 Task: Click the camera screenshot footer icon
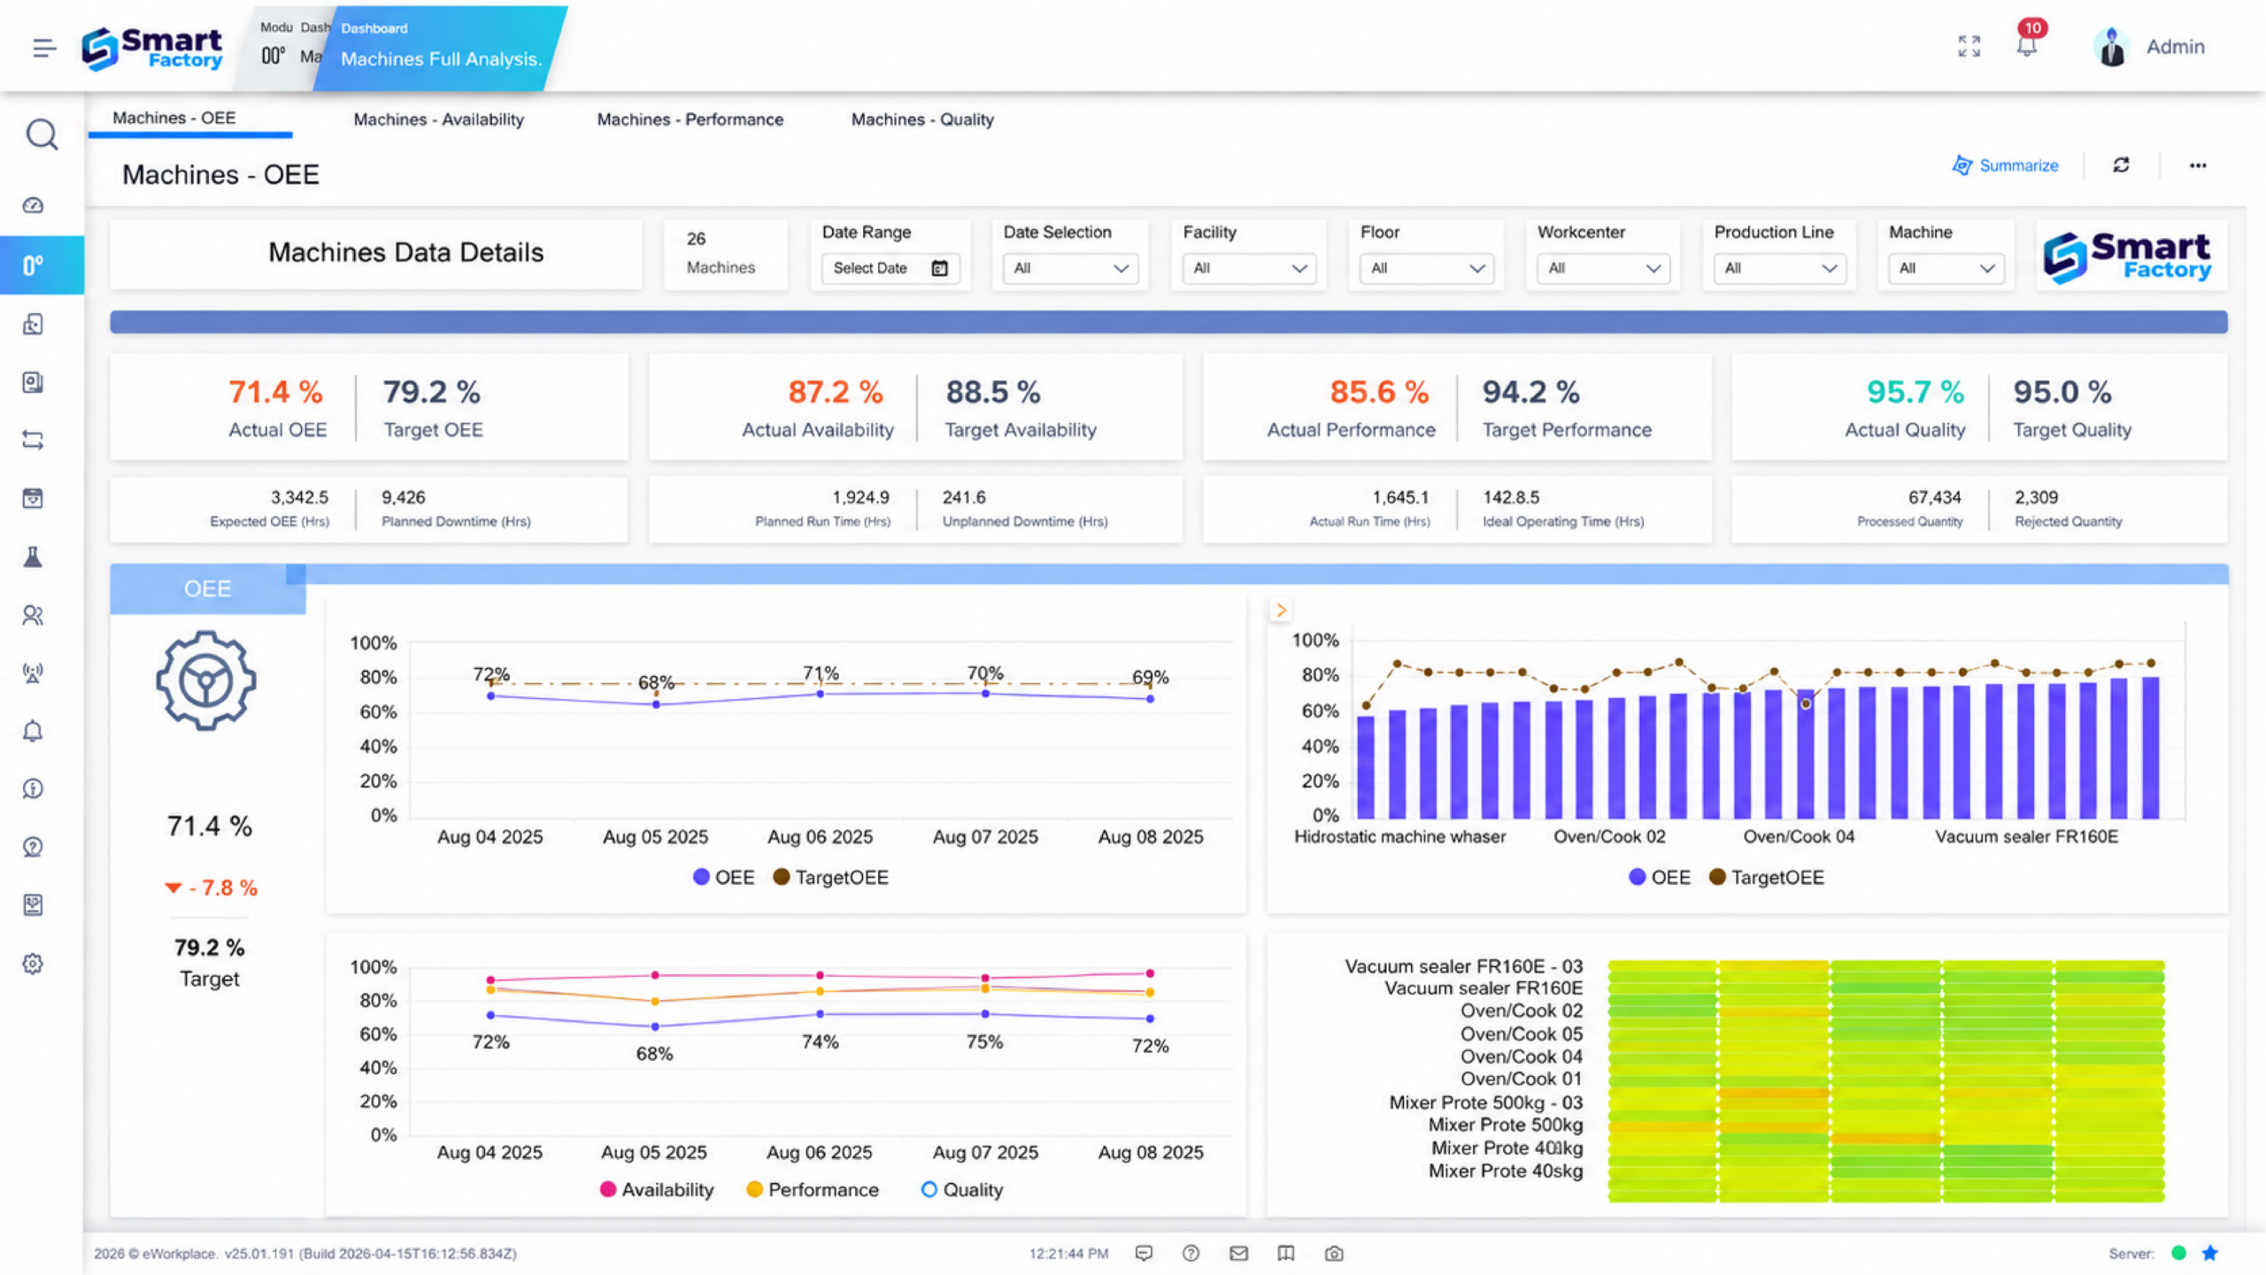pos(1334,1254)
